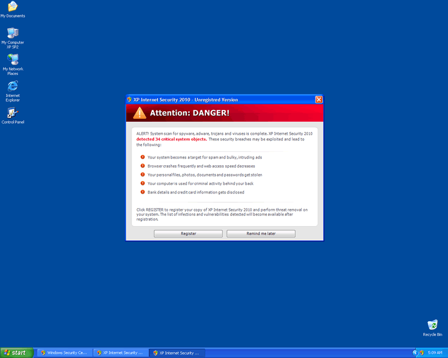The height and width of the screenshot is (358, 448).
Task: Open the My Documents desktop icon
Action: 12,7
